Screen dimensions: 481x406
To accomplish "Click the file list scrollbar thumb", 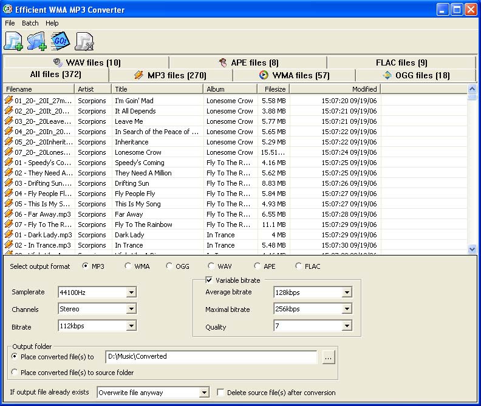I will tap(472, 97).
